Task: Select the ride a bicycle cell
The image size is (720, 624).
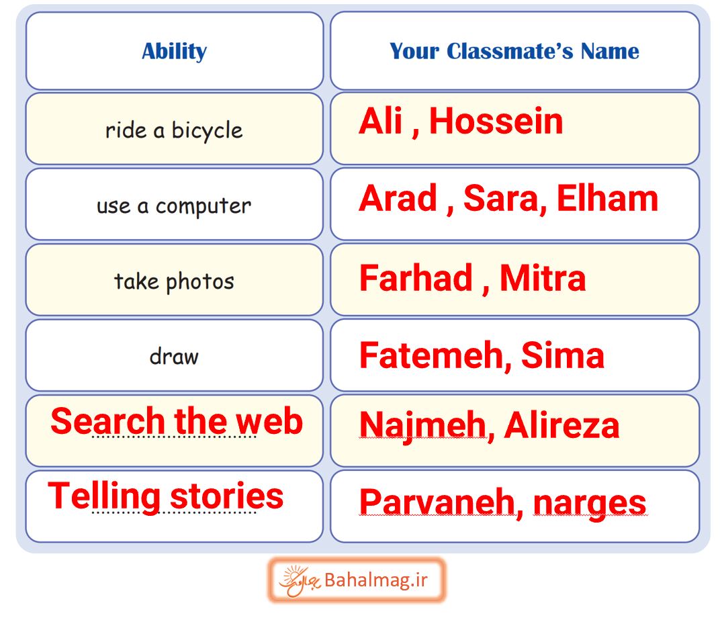Action: (175, 129)
